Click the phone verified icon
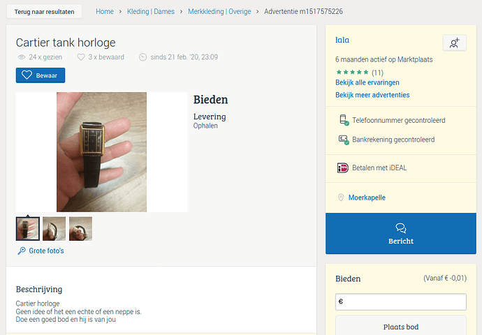Image resolution: width=482 pixels, height=335 pixels. 344,120
